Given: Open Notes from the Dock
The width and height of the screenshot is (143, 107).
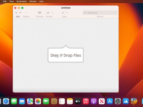Looking at the screenshot, I should 70,101.
